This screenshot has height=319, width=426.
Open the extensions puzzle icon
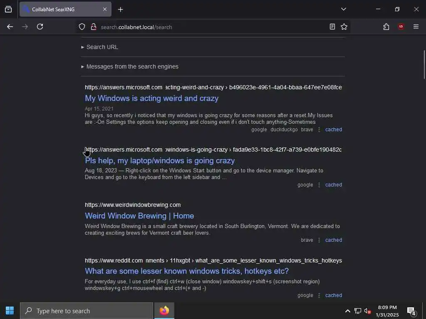pos(386,27)
